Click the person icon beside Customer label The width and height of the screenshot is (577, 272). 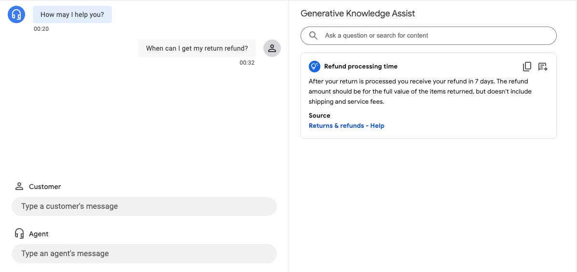(19, 187)
